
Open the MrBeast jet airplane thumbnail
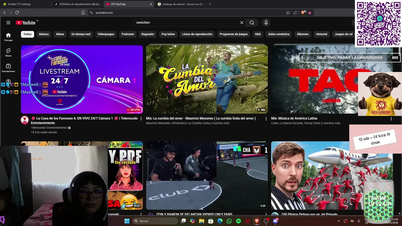[x=332, y=175]
